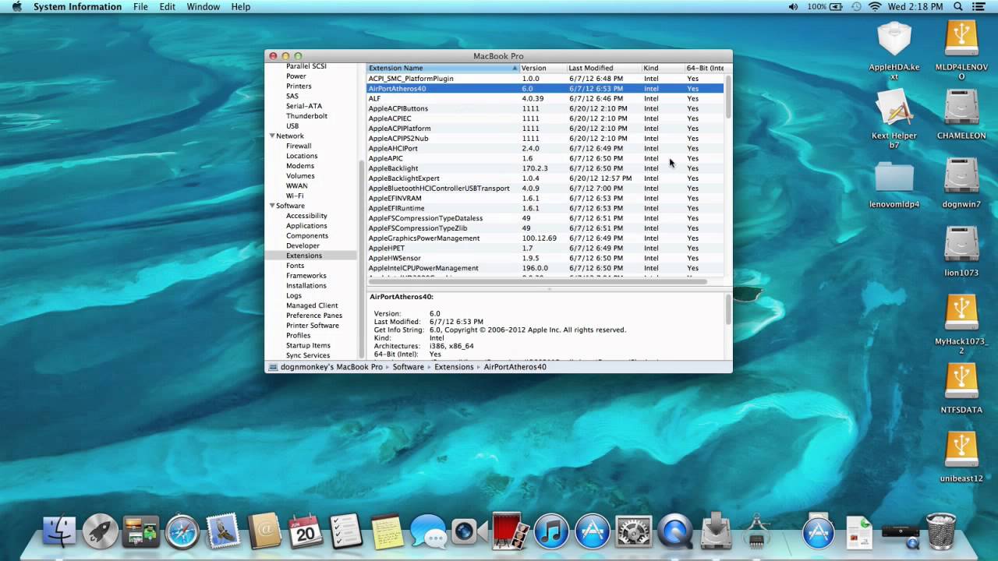Launch FaceTime from the dock
The width and height of the screenshot is (998, 561).
click(469, 532)
